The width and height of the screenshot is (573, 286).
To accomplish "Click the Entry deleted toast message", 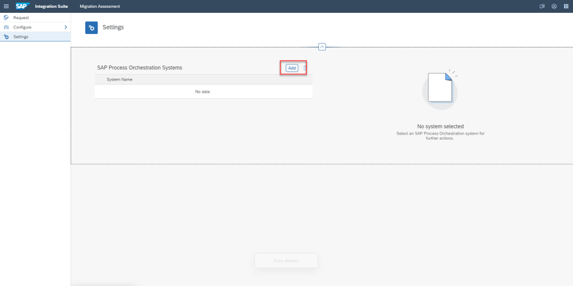I will (x=286, y=261).
